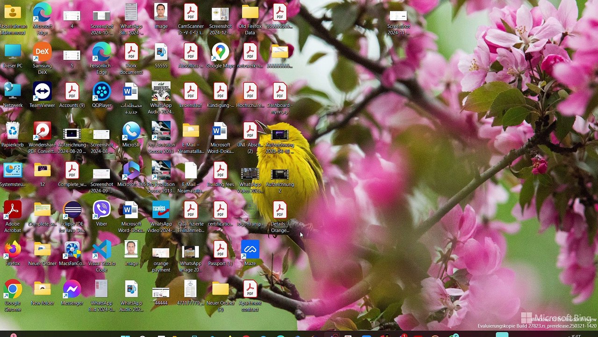
Task: Open Dieser PC desktop icon
Action: point(13,56)
